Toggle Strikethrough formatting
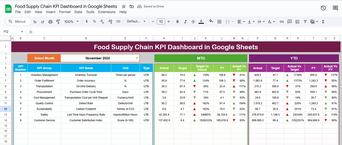The height and width of the screenshot is (145, 342). [x=193, y=21]
